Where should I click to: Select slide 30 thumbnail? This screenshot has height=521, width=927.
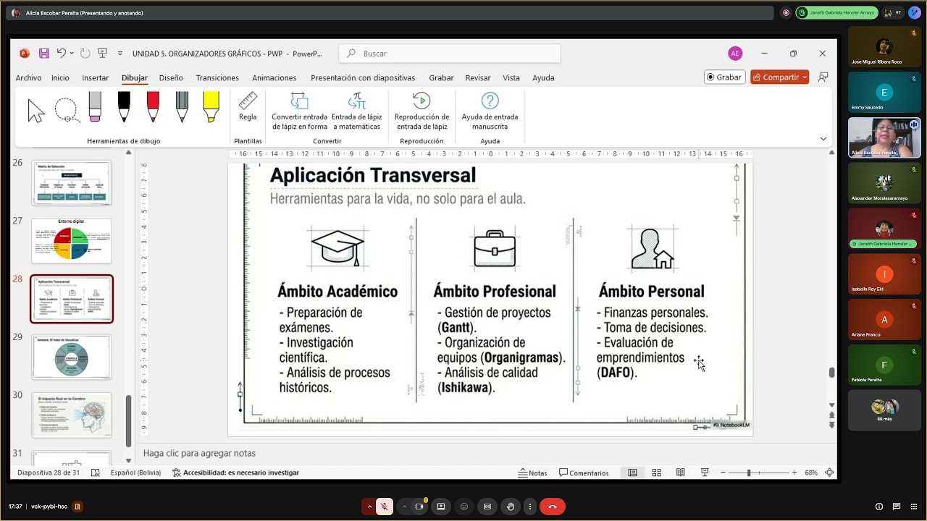72,415
